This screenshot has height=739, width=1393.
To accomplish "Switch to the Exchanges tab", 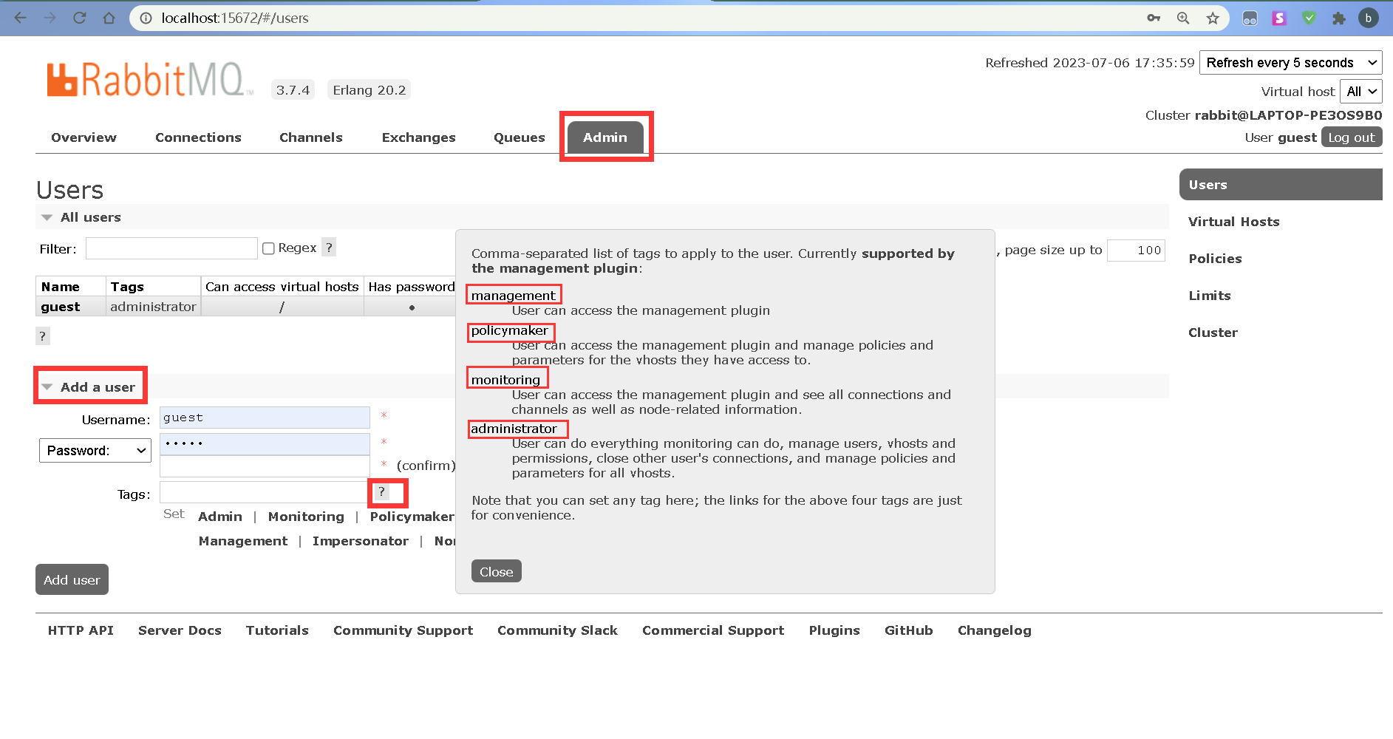I will coord(418,137).
